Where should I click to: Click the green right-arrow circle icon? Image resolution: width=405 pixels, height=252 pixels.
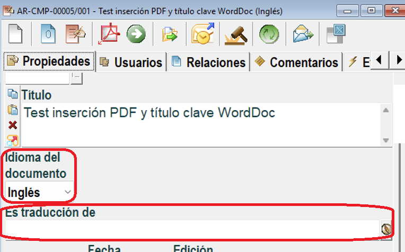136,34
